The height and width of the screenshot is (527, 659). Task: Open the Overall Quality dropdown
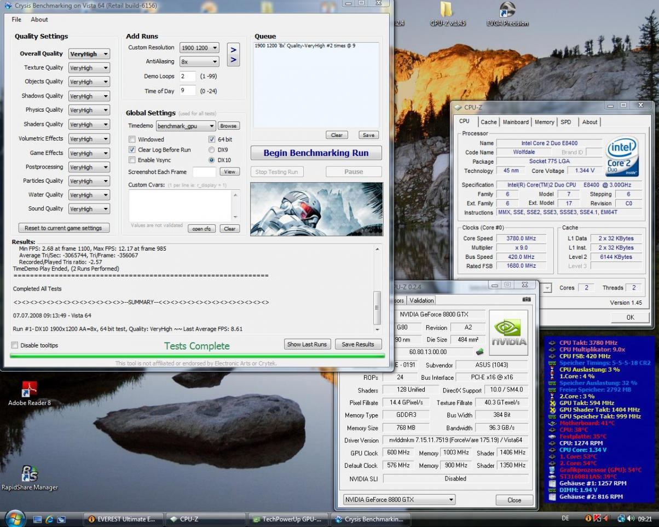[89, 54]
